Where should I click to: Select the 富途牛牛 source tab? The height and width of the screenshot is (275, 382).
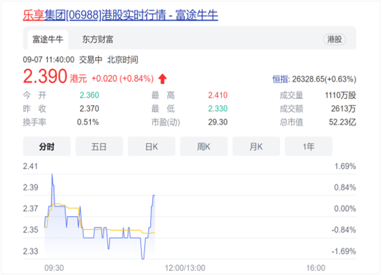point(48,40)
